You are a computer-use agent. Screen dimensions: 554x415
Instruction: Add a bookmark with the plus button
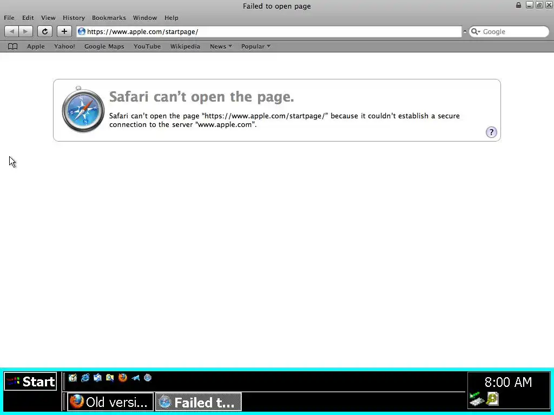coord(64,31)
